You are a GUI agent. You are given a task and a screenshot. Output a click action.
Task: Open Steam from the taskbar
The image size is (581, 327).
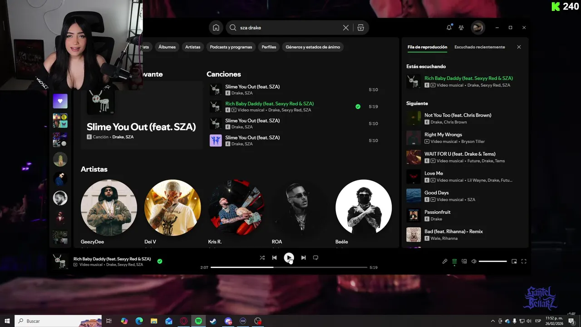213,321
